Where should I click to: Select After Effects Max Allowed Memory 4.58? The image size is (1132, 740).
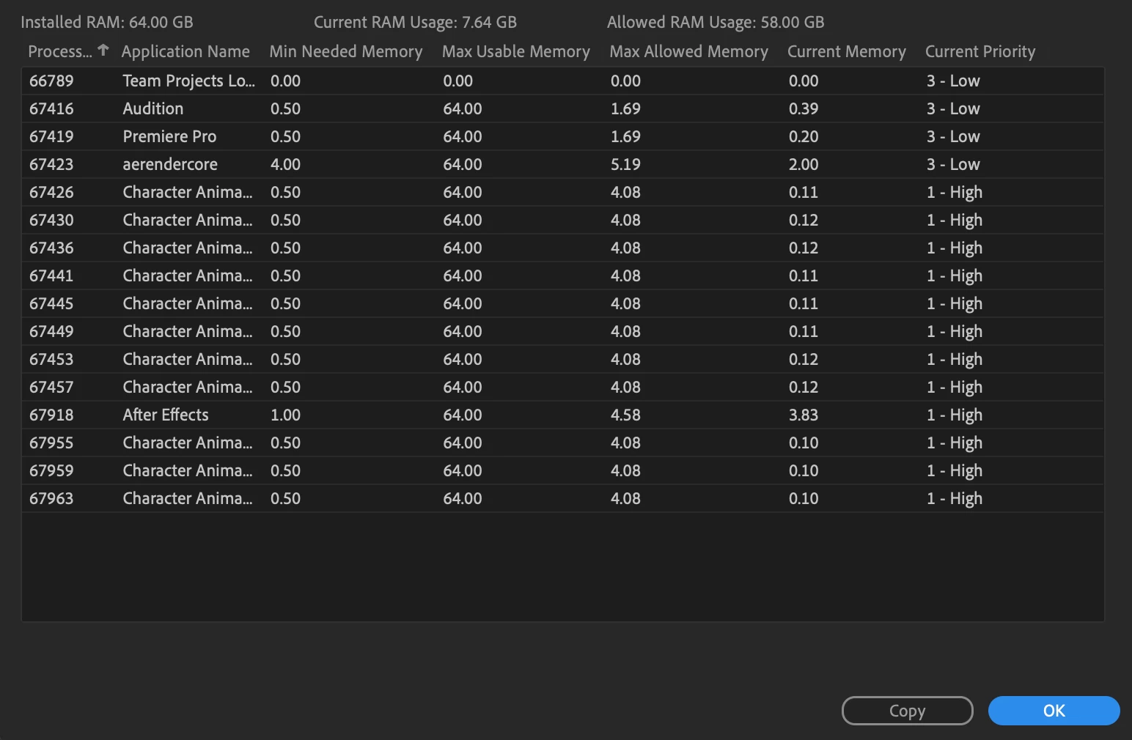point(625,415)
